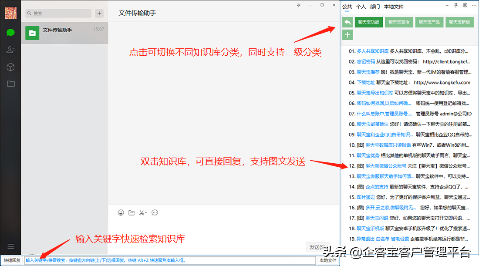The image size is (479, 266).
Task: Switch to the 公共 tab
Action: pos(347,7)
